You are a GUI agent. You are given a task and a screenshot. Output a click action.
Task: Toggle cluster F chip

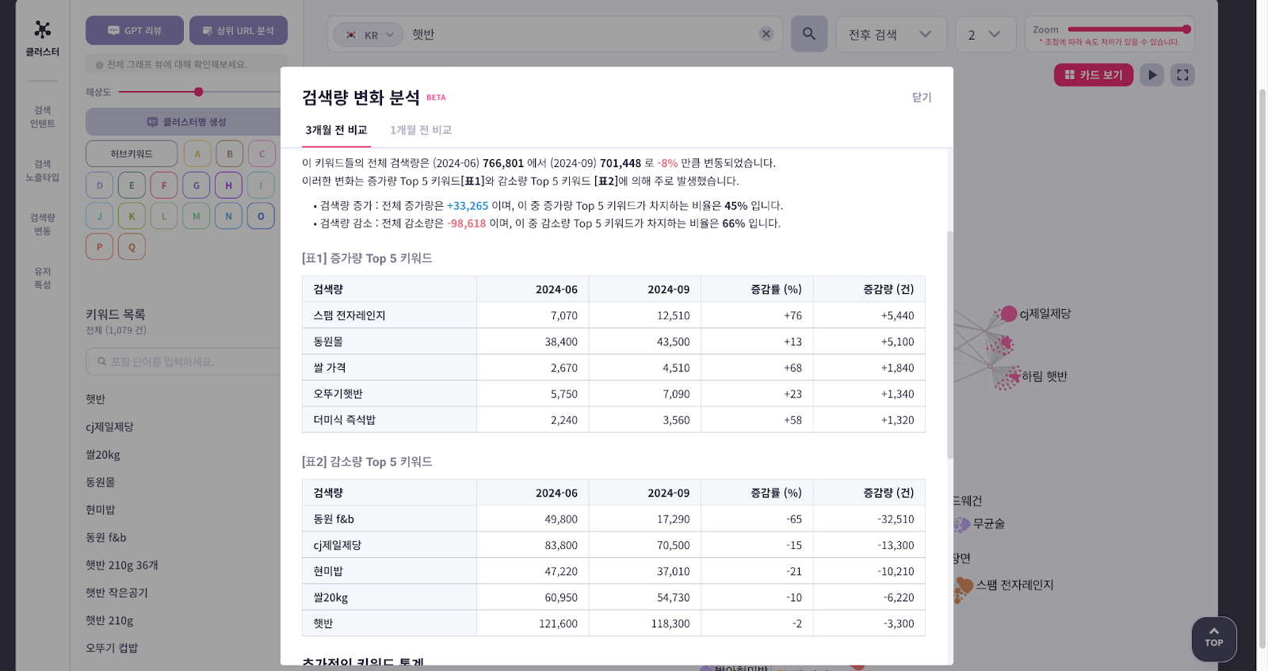[164, 185]
